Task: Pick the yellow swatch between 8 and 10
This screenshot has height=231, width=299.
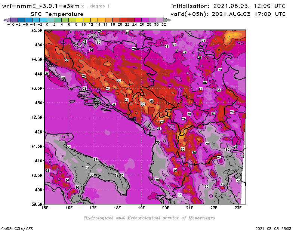Action: (80, 20)
